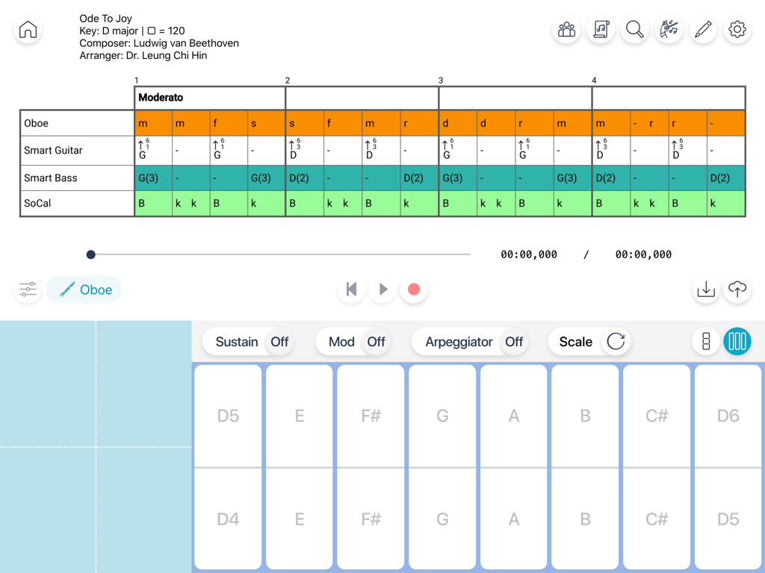
Task: Open the composer tool icon
Action: [x=669, y=30]
